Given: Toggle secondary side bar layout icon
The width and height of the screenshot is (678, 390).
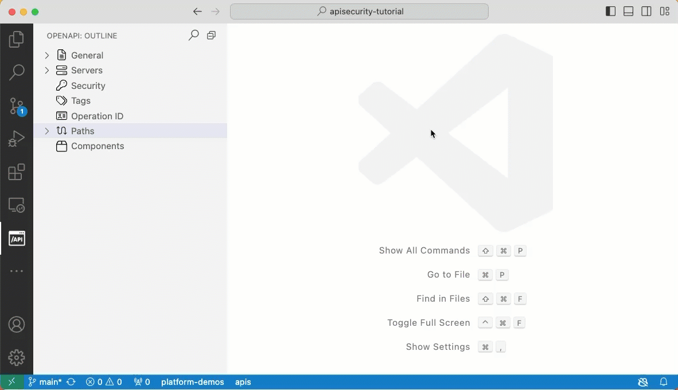Looking at the screenshot, I should click(x=646, y=11).
